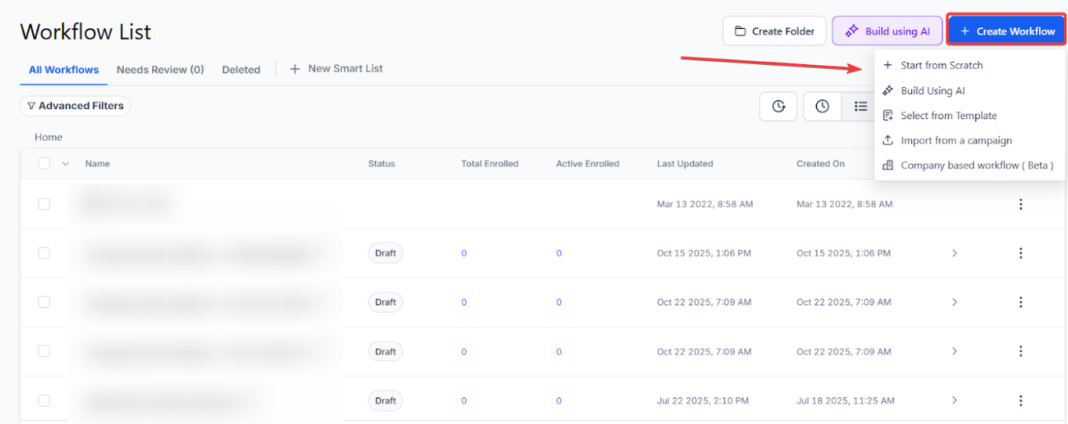Open Advanced Filters
The width and height of the screenshot is (1068, 424).
tap(75, 106)
